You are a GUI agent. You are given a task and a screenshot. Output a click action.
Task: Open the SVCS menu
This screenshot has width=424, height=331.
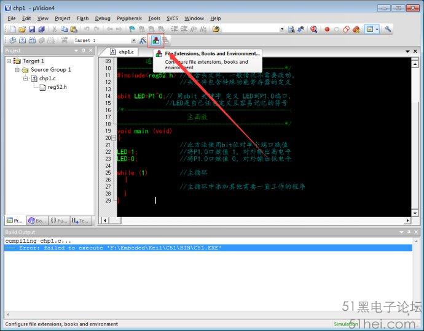(x=172, y=18)
